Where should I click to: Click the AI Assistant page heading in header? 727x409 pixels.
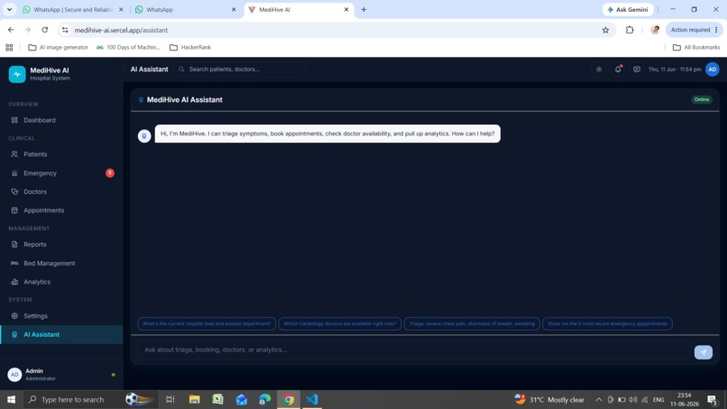point(150,70)
